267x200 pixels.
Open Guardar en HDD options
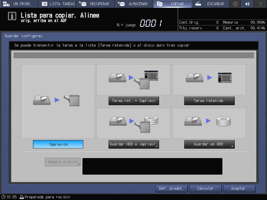point(209,144)
